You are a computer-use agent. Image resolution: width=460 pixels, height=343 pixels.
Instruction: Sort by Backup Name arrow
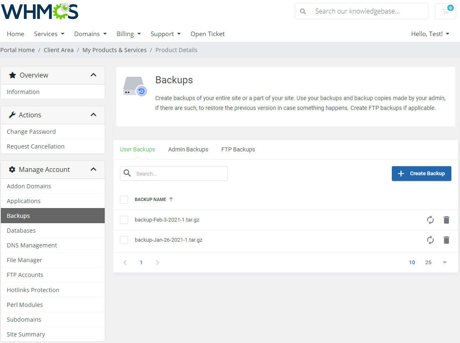171,199
